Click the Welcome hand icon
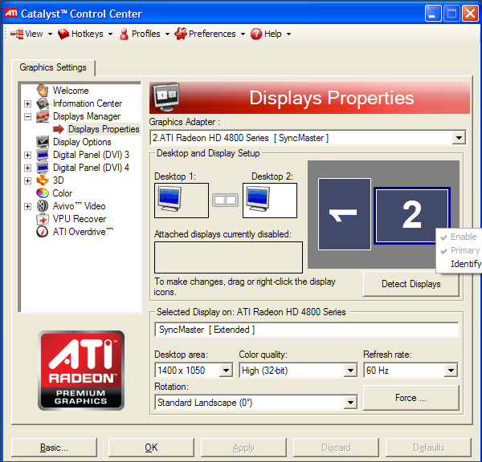Image resolution: width=482 pixels, height=462 pixels. click(43, 91)
